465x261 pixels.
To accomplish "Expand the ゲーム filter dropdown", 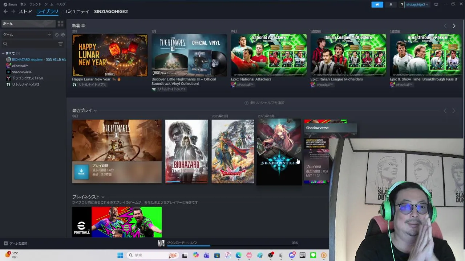I will coord(27,35).
